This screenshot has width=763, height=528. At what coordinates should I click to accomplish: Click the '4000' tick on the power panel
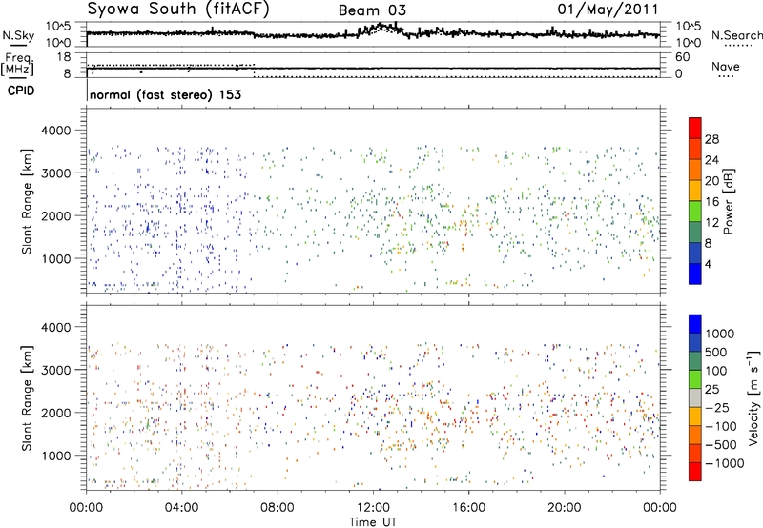click(x=55, y=131)
